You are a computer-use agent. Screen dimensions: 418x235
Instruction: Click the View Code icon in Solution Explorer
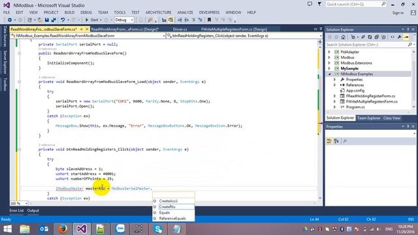[393, 37]
